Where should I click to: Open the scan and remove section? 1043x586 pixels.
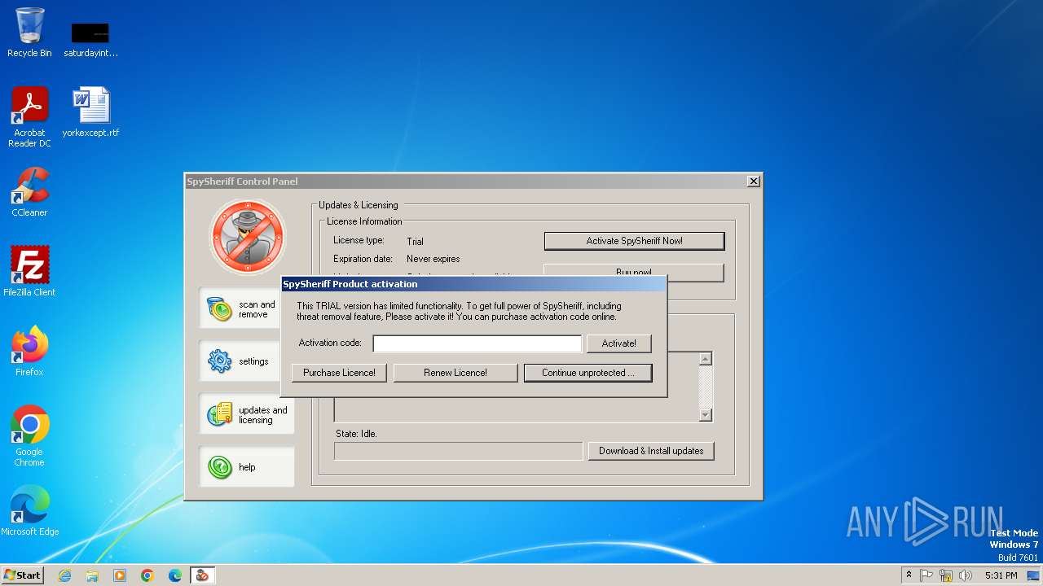tap(247, 309)
